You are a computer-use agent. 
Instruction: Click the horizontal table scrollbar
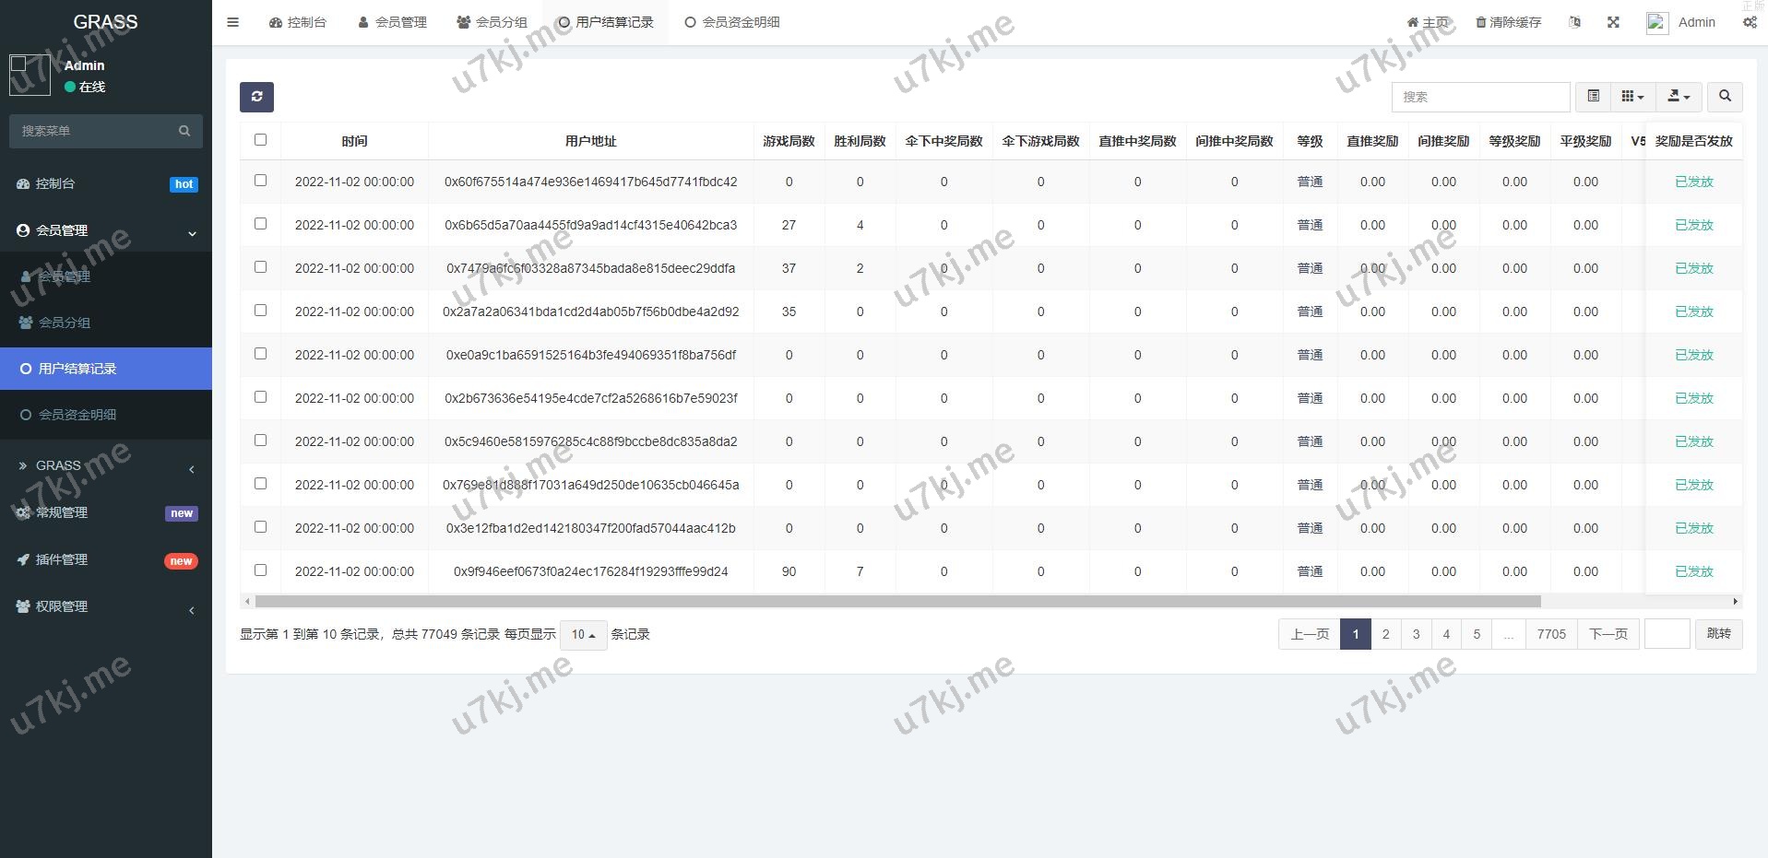(897, 602)
